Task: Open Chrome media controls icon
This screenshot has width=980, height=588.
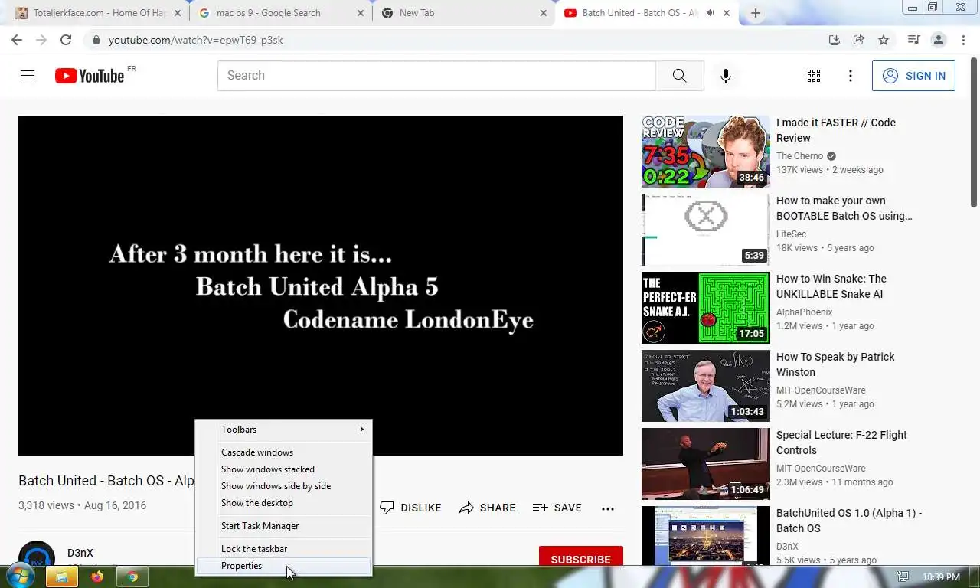Action: pos(913,40)
